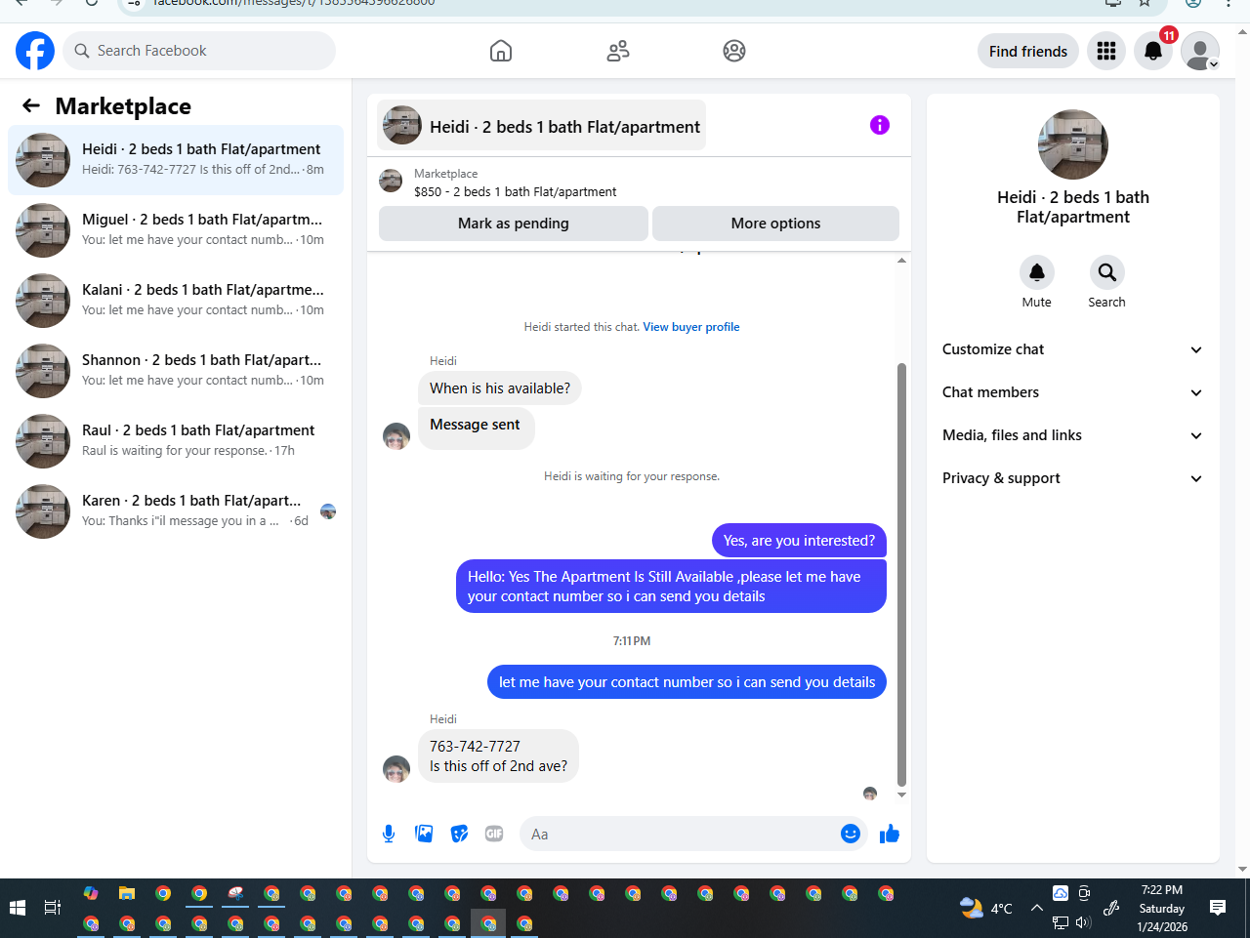The height and width of the screenshot is (938, 1250).
Task: Choose a sticker icon in composer
Action: 459,834
